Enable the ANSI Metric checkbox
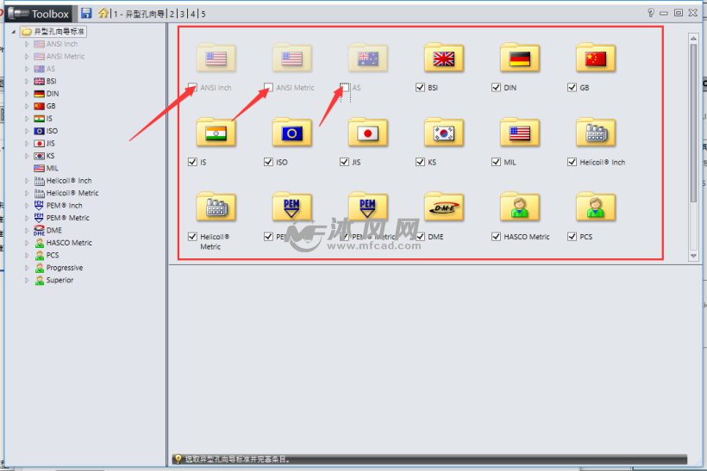This screenshot has width=707, height=471. pos(268,87)
